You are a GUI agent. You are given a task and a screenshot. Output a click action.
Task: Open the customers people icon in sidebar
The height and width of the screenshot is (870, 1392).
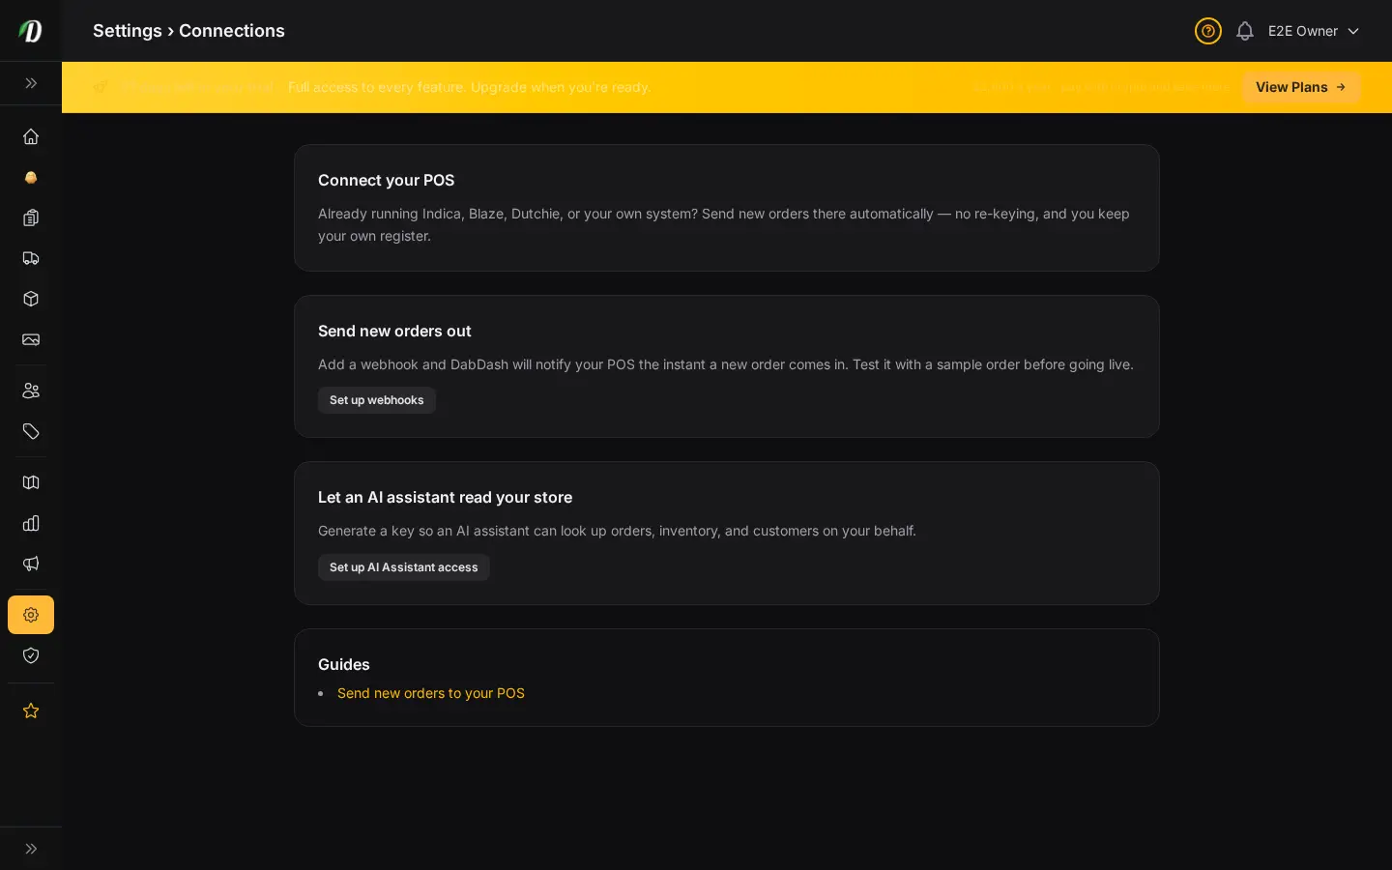click(x=31, y=391)
